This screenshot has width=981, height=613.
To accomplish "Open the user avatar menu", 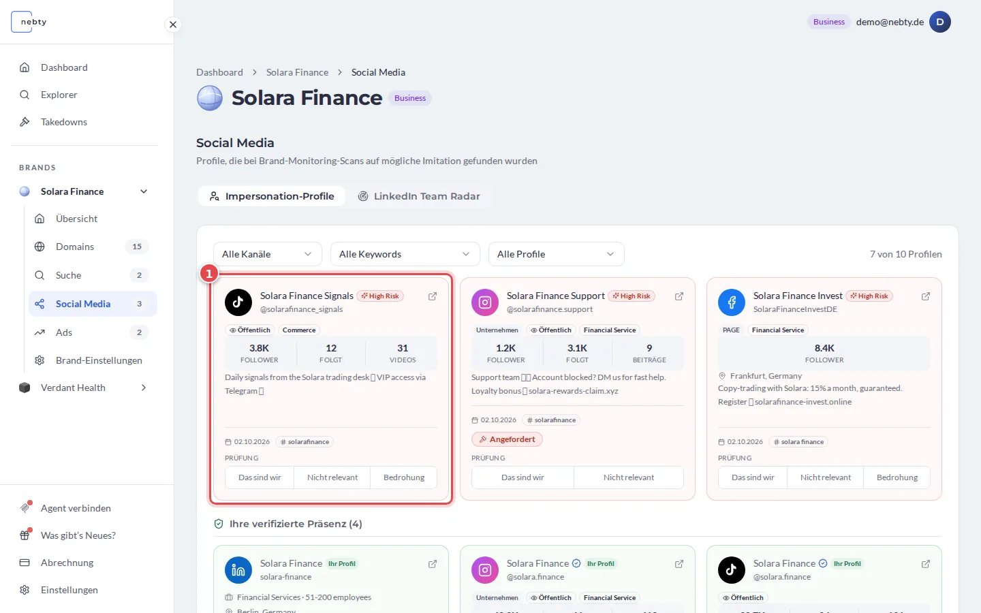I will (940, 22).
